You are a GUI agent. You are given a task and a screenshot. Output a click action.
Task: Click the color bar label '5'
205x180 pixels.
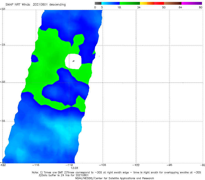[x=102, y=7]
